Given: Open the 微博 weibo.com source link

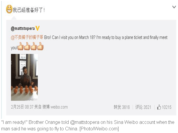Looking at the screenshot, I should (x=55, y=107).
